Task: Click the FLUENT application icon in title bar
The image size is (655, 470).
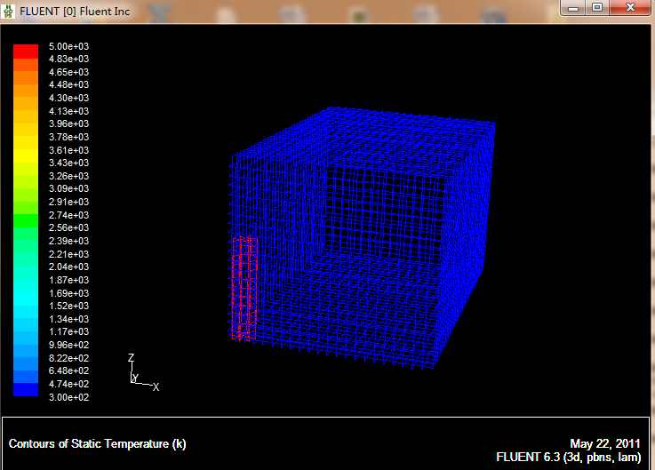Action: click(x=10, y=8)
